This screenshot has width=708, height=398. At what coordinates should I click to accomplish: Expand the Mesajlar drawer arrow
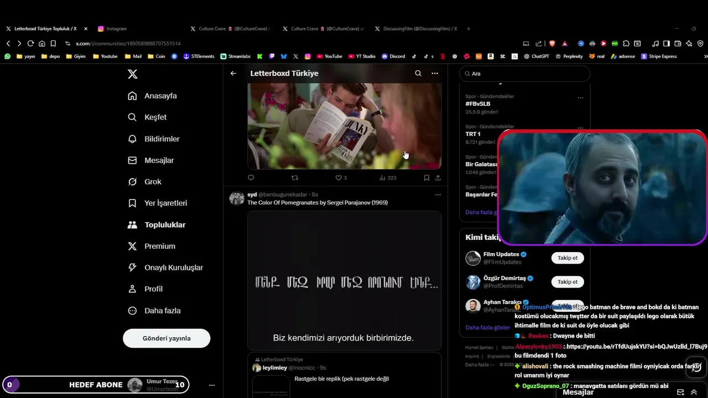[x=694, y=392]
